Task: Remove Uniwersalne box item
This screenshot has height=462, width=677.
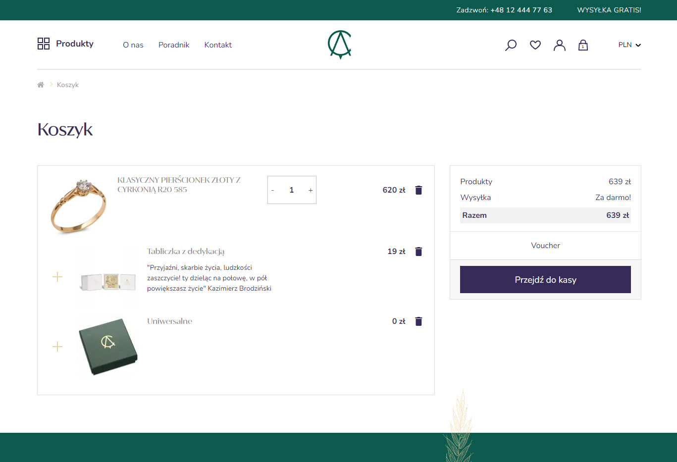Action: [x=418, y=321]
